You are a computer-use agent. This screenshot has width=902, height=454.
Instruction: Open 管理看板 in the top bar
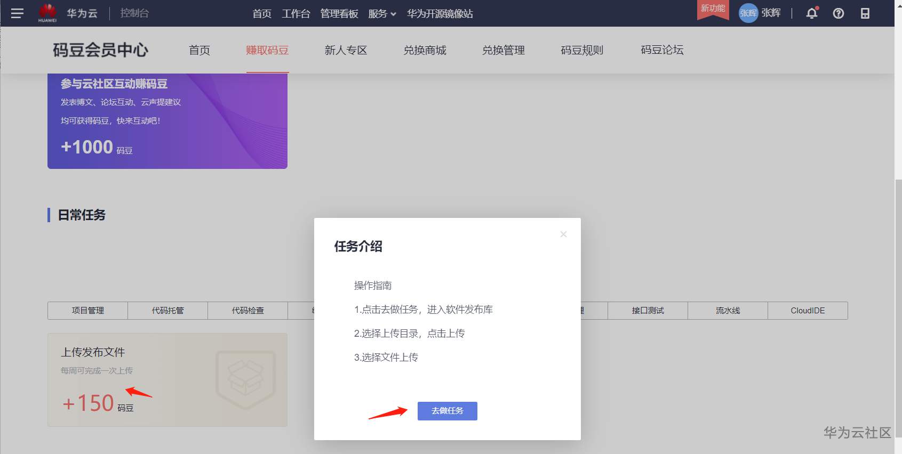(339, 13)
